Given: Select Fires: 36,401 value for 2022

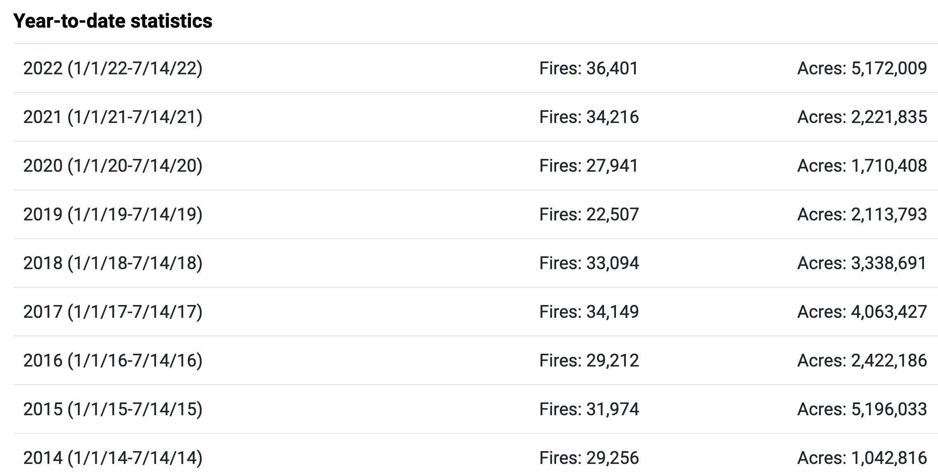Looking at the screenshot, I should (589, 68).
